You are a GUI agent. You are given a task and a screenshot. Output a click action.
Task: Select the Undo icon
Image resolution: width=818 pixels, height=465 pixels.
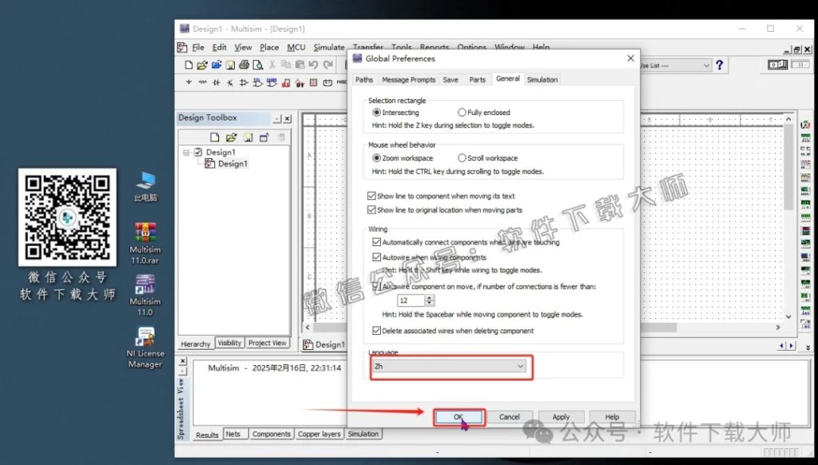click(313, 65)
